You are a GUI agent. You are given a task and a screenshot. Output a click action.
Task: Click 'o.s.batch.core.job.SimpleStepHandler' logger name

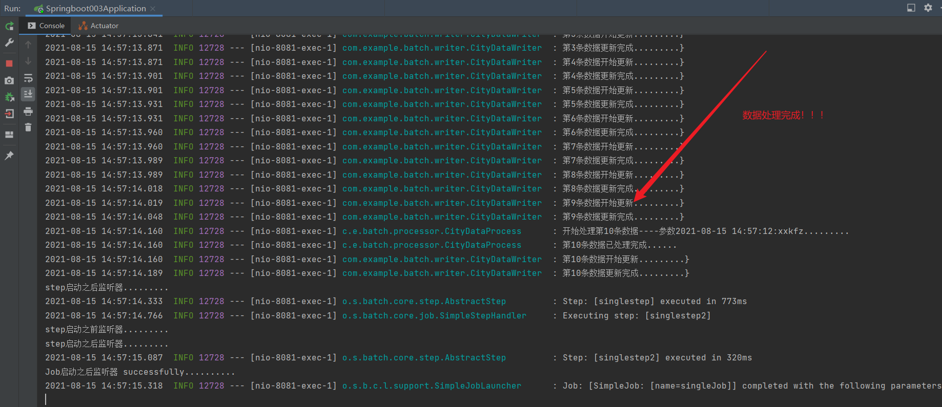click(x=434, y=315)
